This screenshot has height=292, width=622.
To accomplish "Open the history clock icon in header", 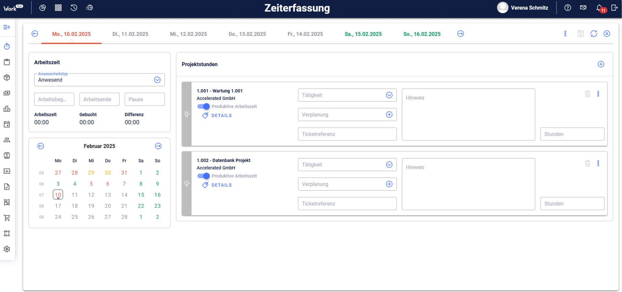I will pos(74,8).
